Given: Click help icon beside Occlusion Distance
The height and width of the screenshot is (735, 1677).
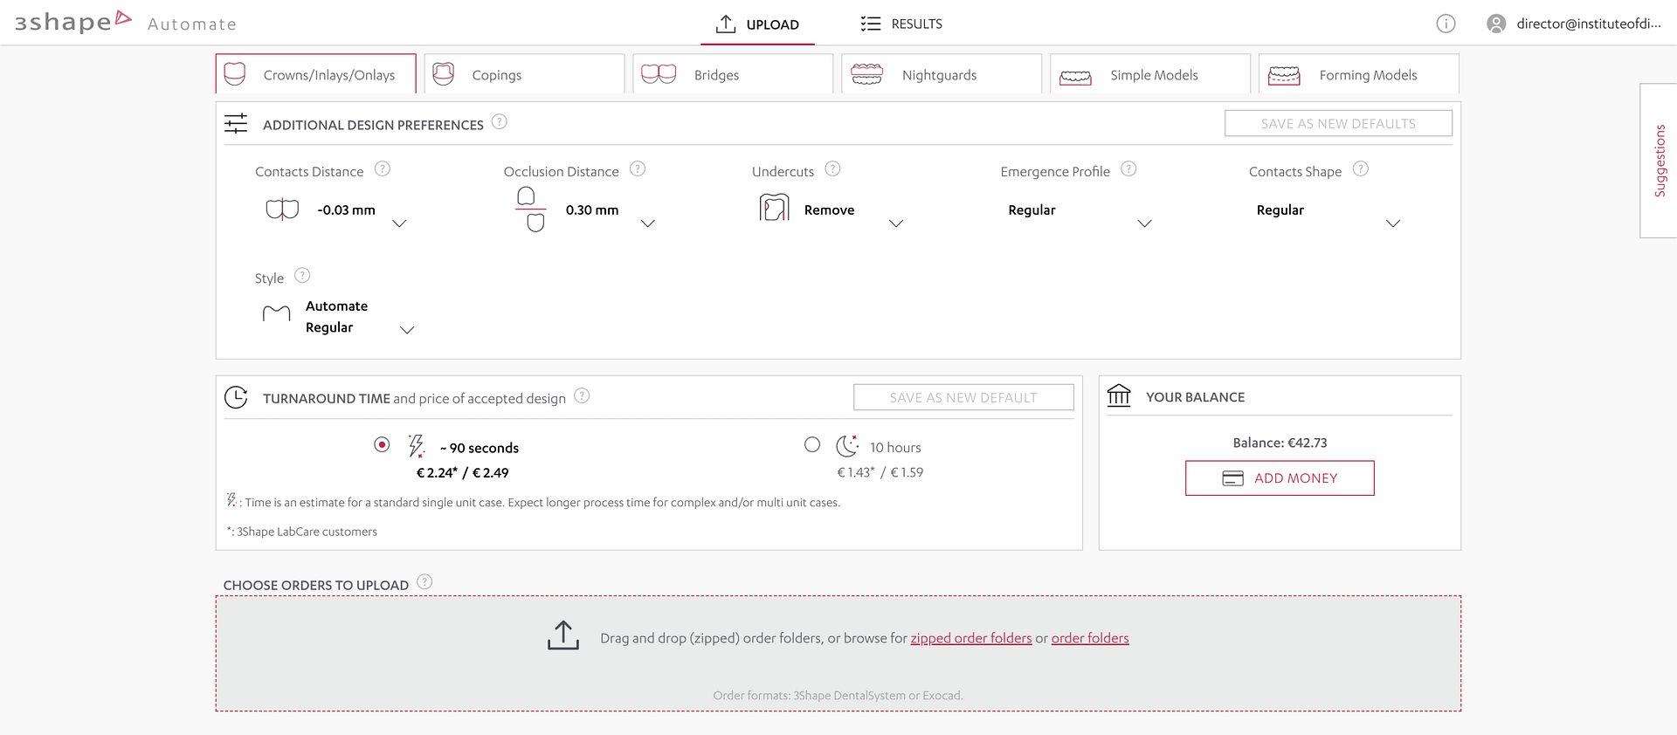Looking at the screenshot, I should coord(638,169).
